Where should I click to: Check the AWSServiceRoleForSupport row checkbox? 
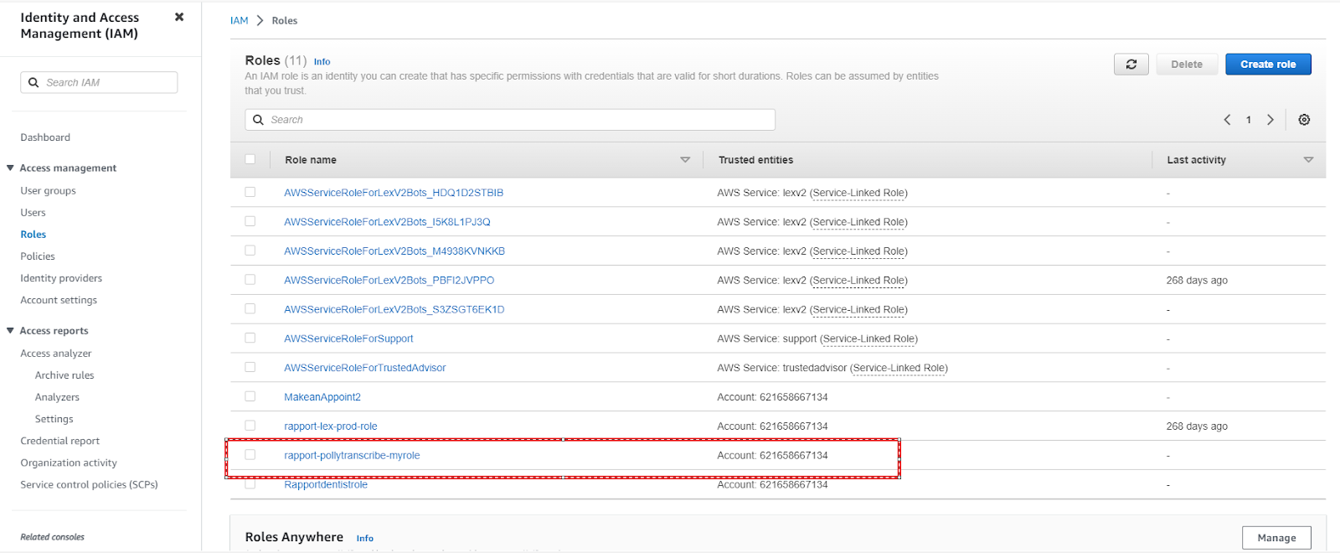coord(250,339)
